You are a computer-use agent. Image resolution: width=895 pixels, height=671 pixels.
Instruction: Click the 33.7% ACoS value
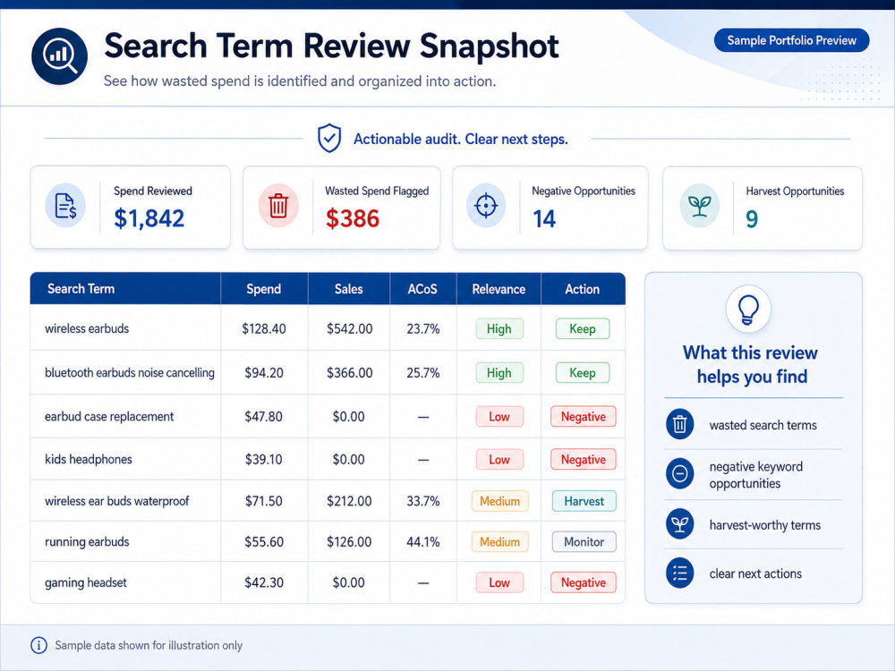click(x=423, y=501)
